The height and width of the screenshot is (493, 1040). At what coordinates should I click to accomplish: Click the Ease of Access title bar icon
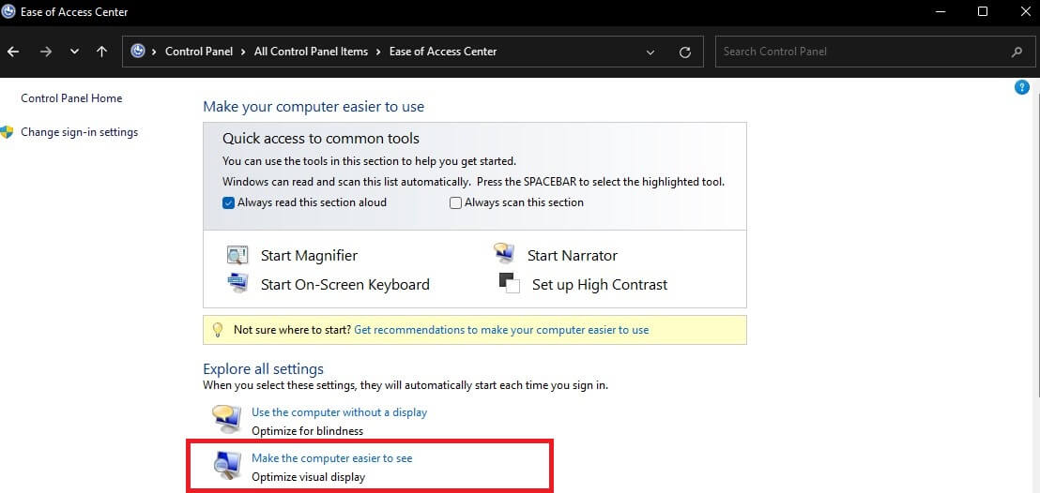tap(8, 11)
